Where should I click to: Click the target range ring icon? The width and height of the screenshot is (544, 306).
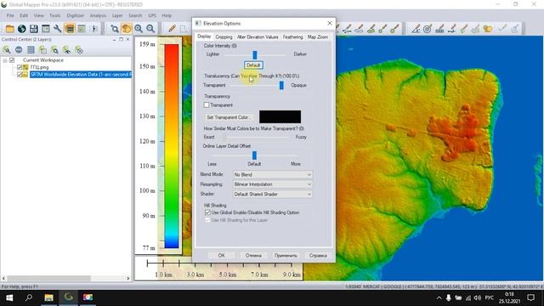(x=428, y=29)
